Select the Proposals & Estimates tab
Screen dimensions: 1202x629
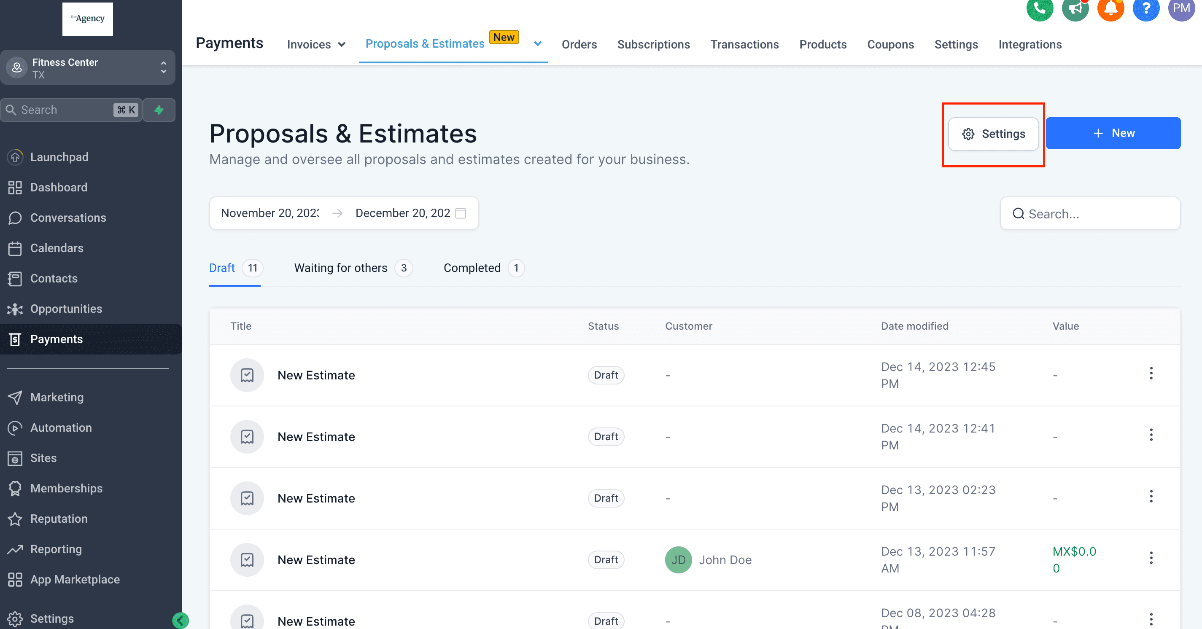coord(425,44)
